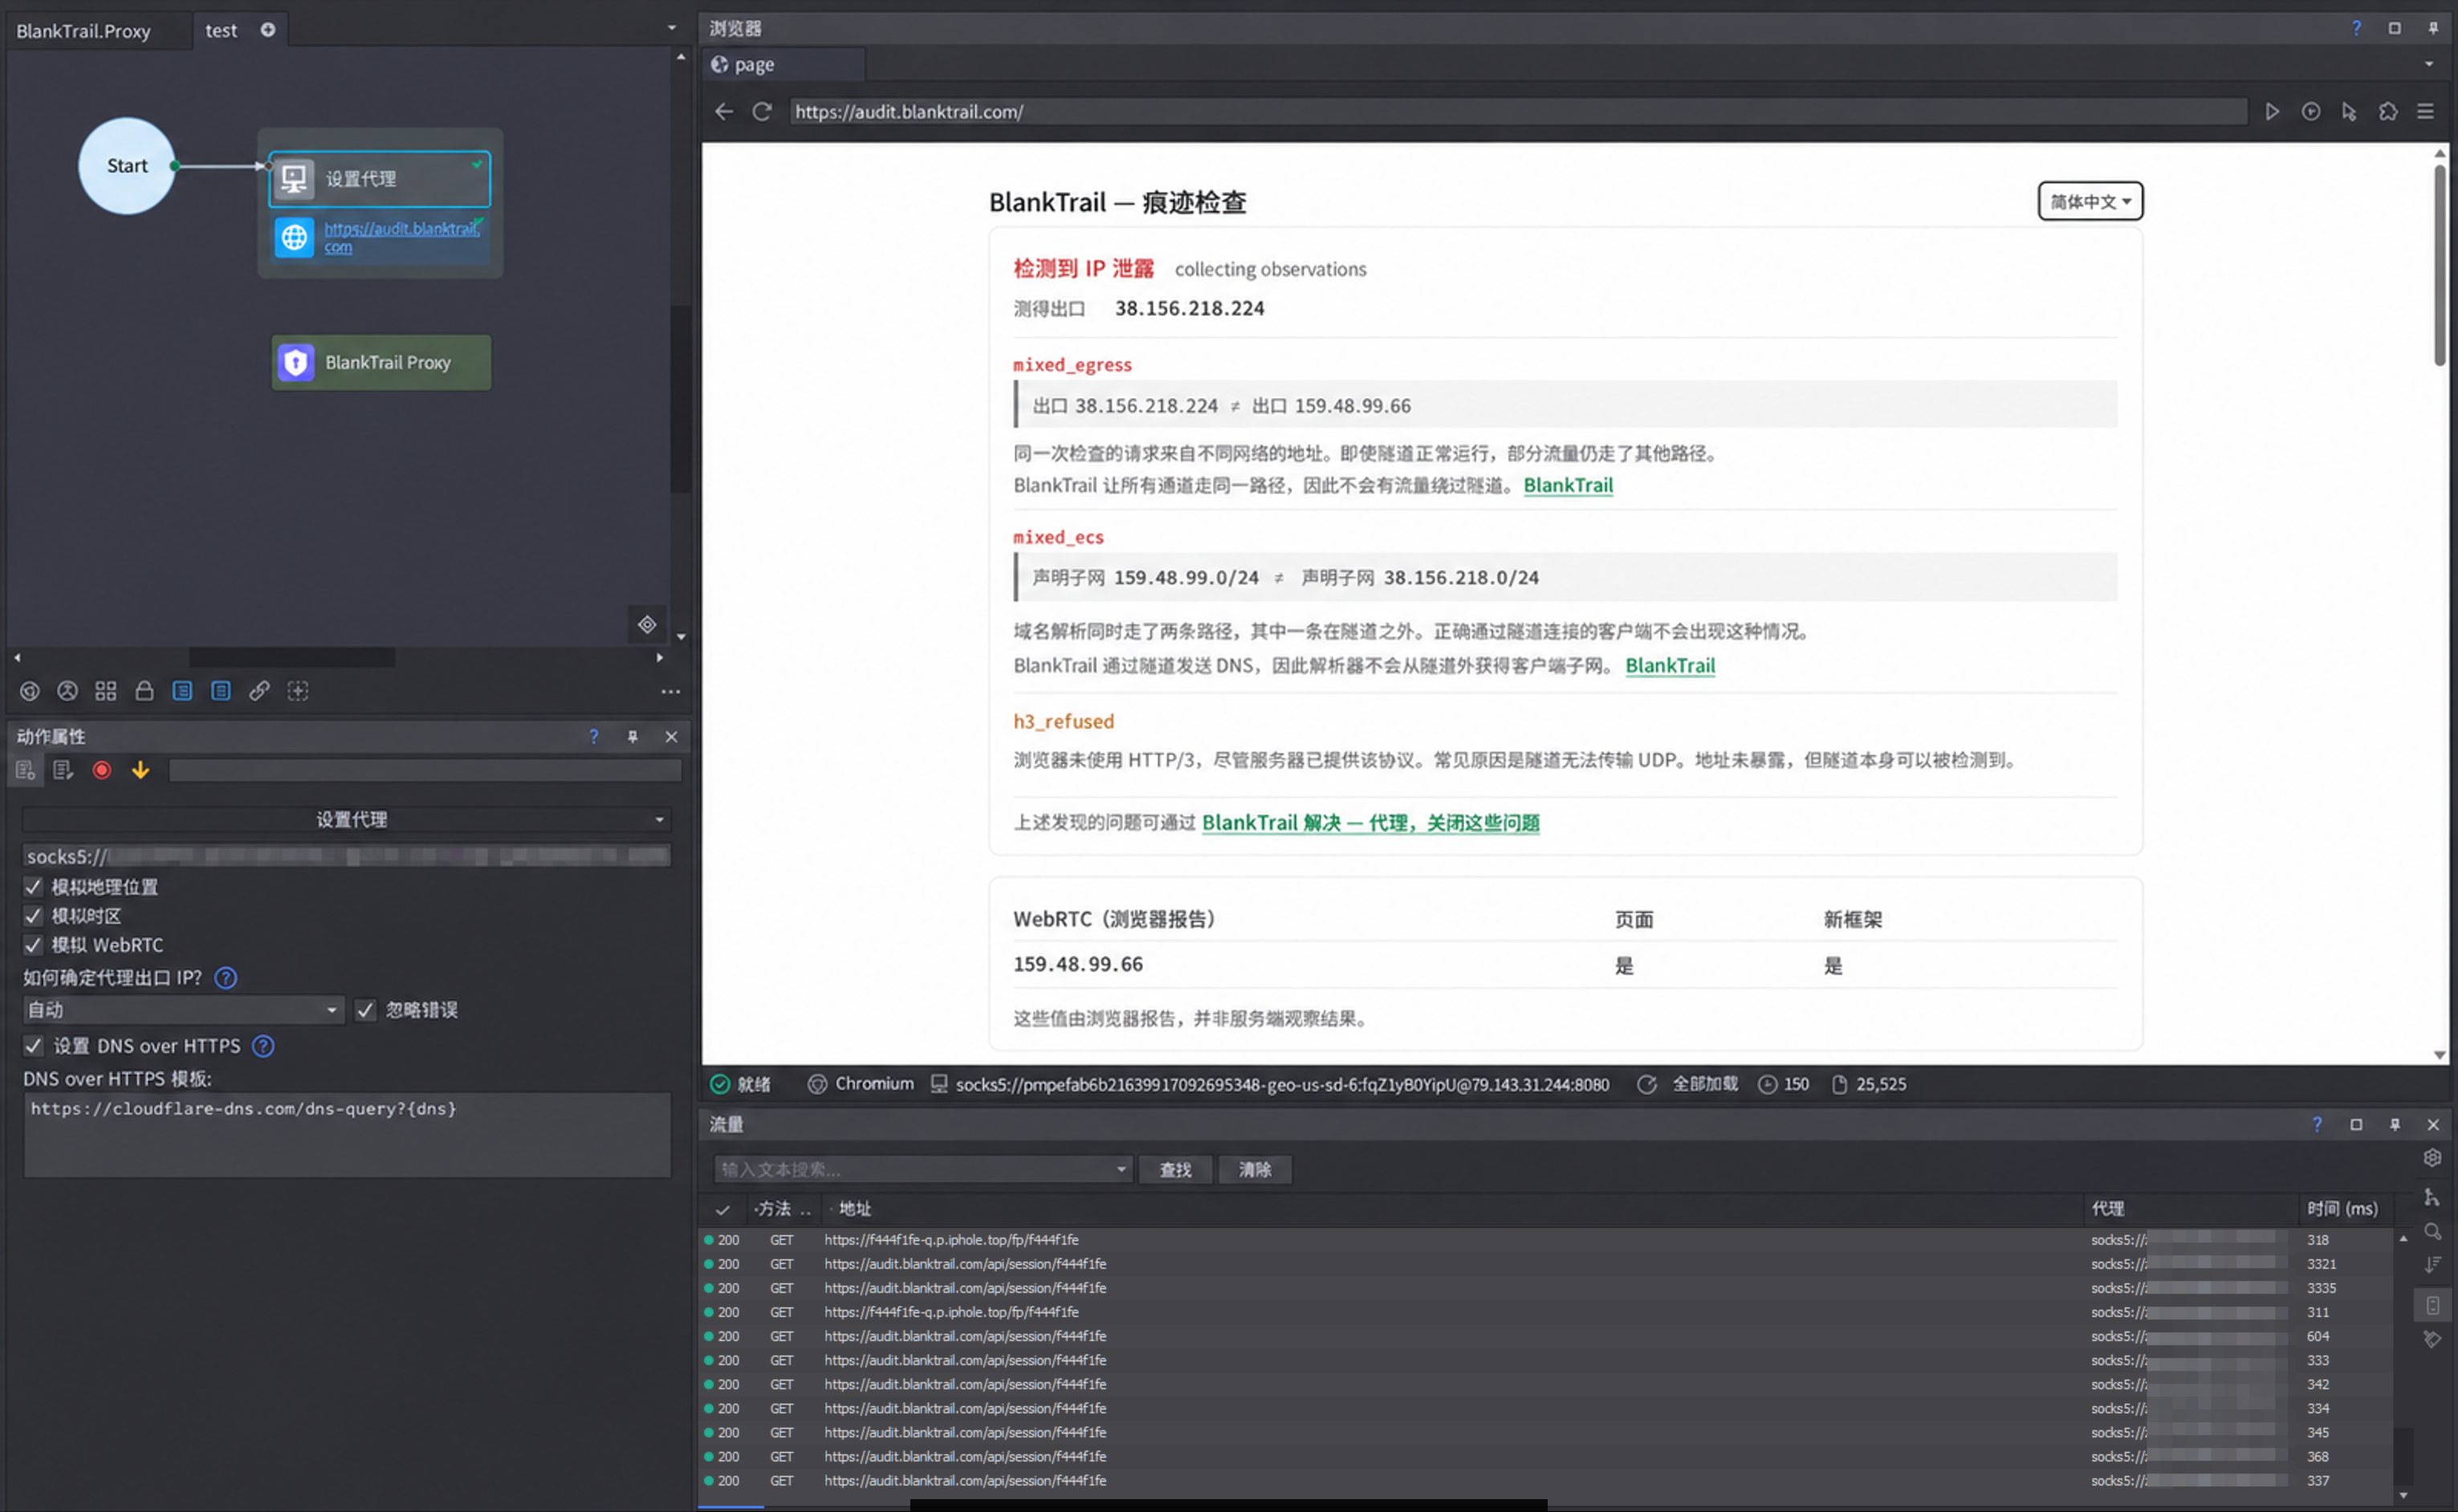This screenshot has width=2458, height=1512.
Task: Click the cursor-pointer selector icon in browser toolbar
Action: click(2349, 112)
